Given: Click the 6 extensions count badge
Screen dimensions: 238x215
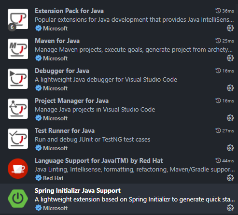Looking at the screenshot, I should (x=12, y=27).
